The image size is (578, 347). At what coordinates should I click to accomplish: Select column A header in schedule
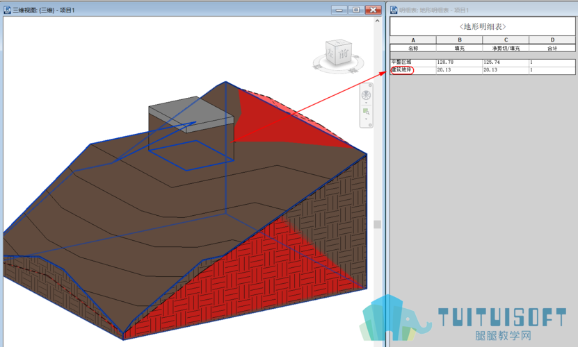pos(412,40)
